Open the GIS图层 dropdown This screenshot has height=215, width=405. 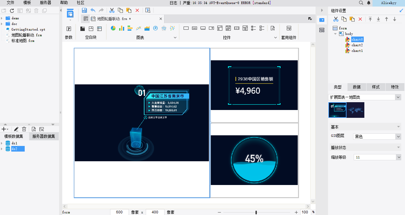pos(398,137)
